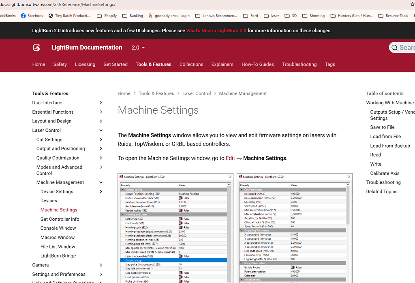Click right Machine Settings screenshot image
This screenshot has height=283, width=415.
pyautogui.click(x=295, y=228)
